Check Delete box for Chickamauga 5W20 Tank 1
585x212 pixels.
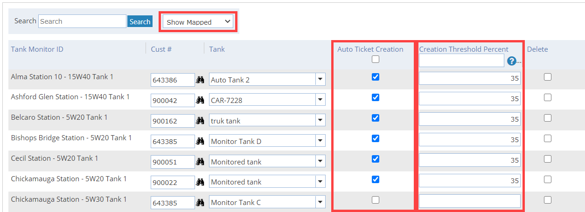548,179
